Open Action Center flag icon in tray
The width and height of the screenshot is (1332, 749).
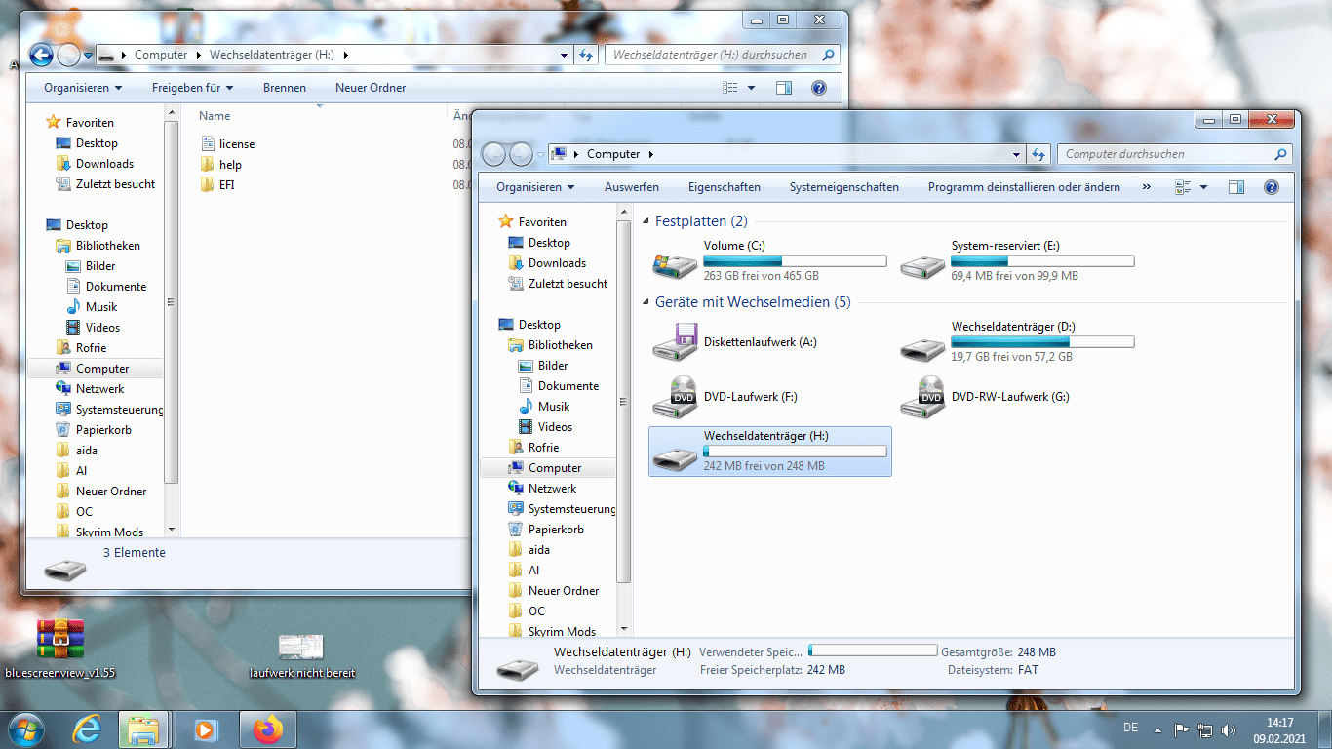click(x=1180, y=729)
